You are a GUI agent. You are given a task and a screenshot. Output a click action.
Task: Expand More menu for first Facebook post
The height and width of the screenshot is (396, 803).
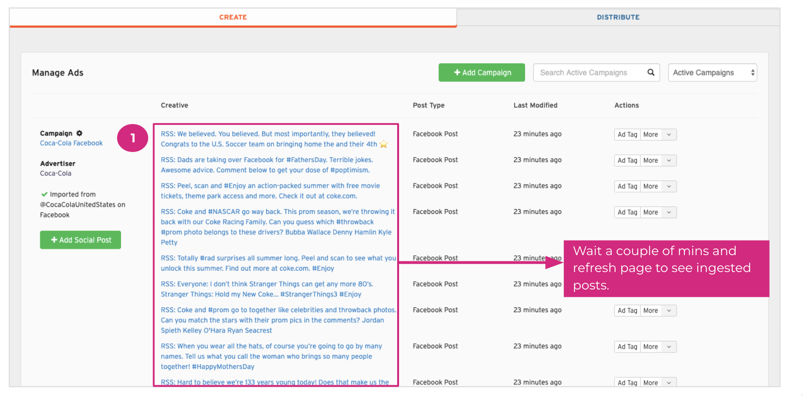(658, 135)
